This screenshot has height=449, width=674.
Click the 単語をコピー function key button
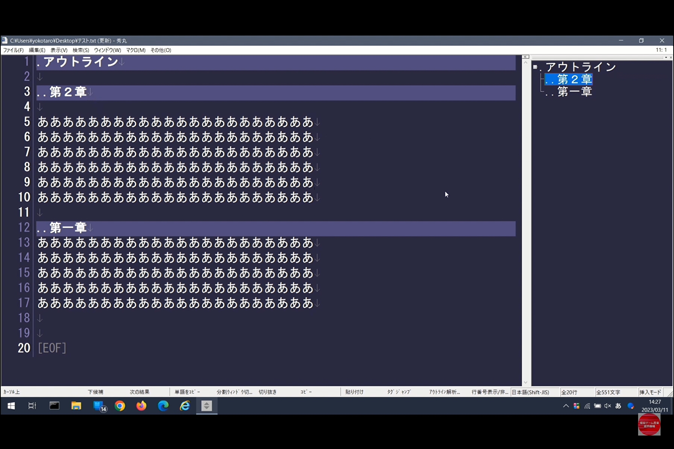[188, 392]
